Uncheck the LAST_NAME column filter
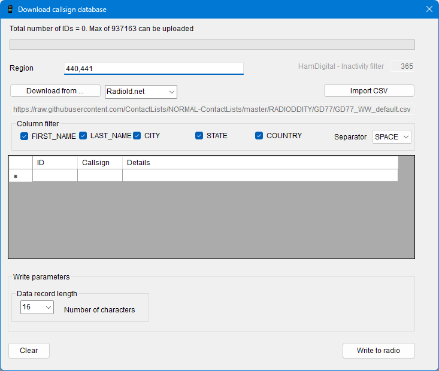 point(83,136)
